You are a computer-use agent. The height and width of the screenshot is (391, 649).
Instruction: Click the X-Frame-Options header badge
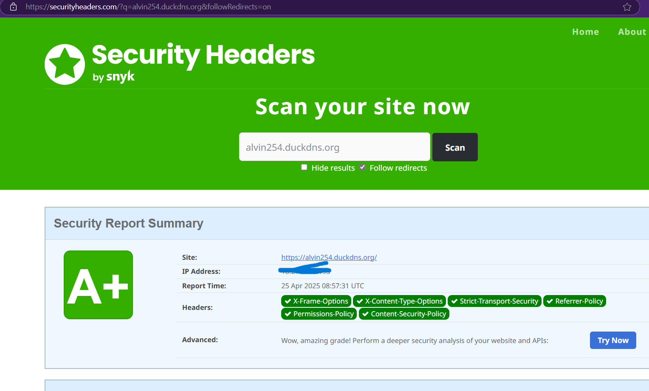(x=316, y=301)
